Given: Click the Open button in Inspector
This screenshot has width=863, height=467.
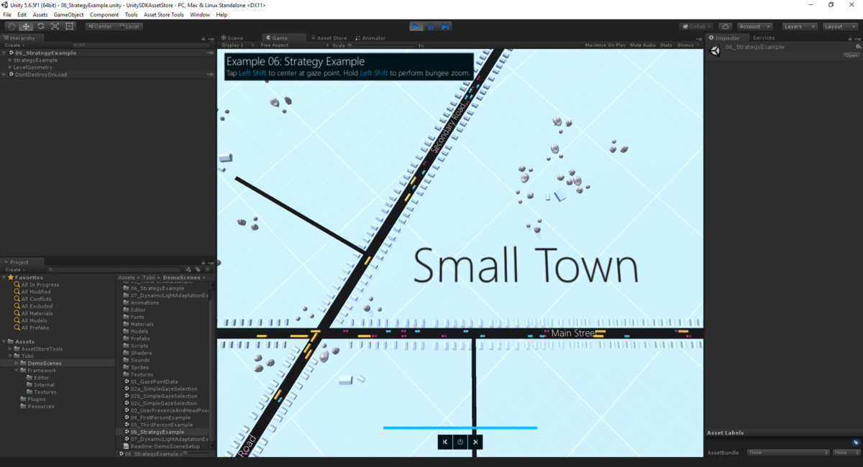Looking at the screenshot, I should [851, 55].
